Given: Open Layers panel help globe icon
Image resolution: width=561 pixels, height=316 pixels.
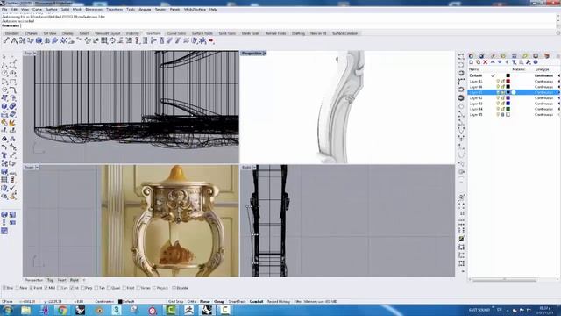Looking at the screenshot, I should (x=536, y=62).
